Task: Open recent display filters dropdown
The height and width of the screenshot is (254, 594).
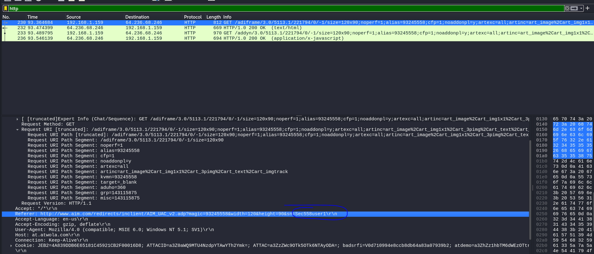Action: (581, 8)
